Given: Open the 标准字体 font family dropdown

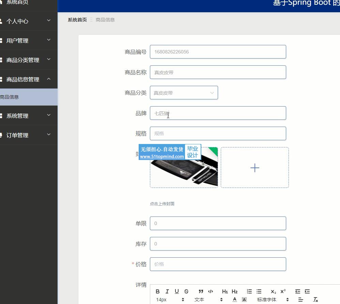Looking at the screenshot, I should [x=273, y=300].
